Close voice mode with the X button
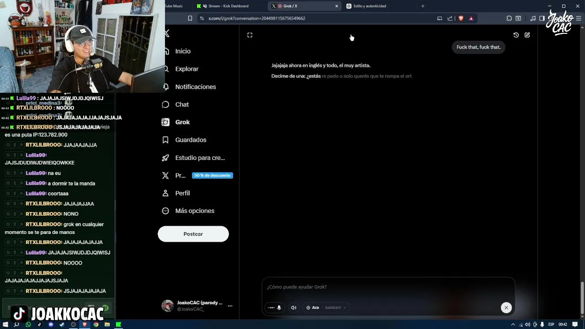 506,308
